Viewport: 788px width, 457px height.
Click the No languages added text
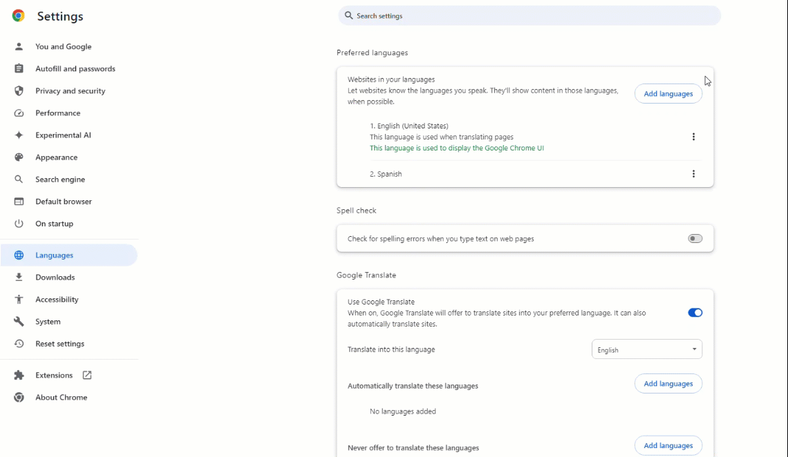pos(402,411)
